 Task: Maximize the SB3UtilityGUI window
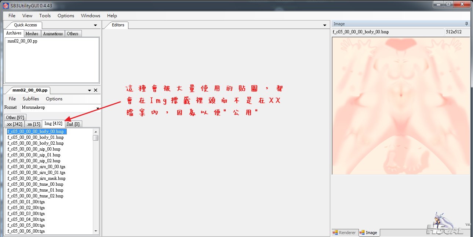448,4
